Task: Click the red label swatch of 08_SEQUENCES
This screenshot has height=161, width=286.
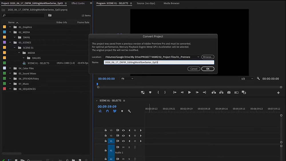Action: click(x=4, y=89)
